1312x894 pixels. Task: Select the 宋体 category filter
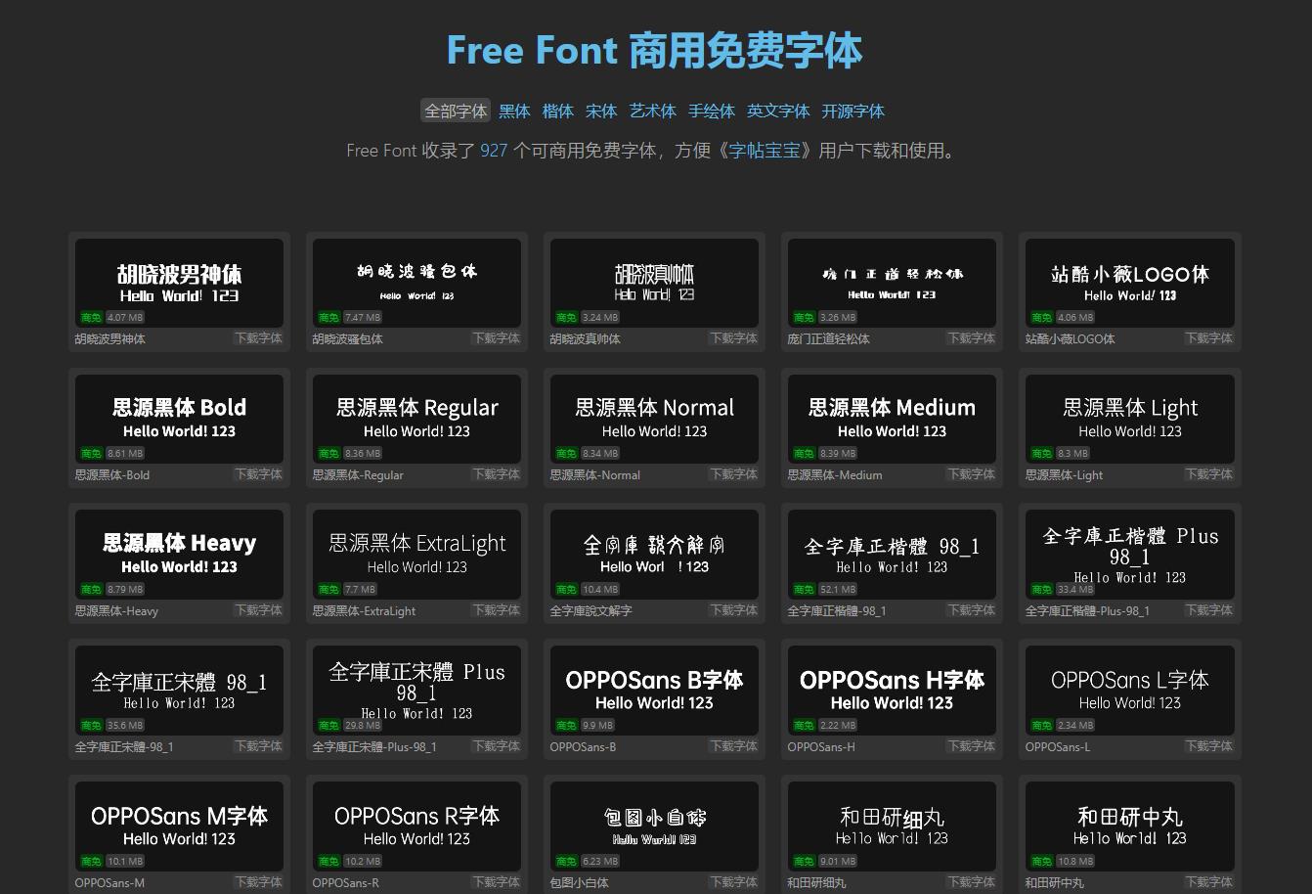pyautogui.click(x=600, y=111)
